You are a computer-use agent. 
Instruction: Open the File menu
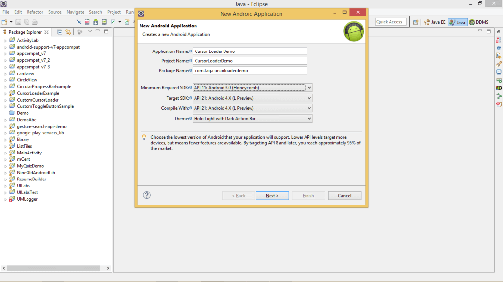click(x=6, y=12)
